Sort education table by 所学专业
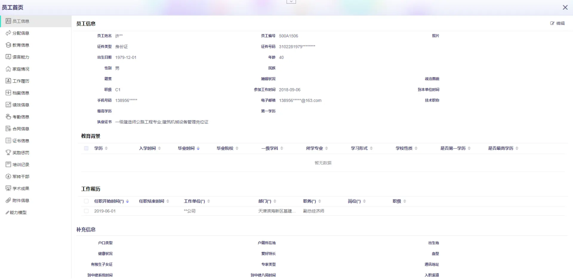The width and height of the screenshot is (573, 280). (x=326, y=148)
